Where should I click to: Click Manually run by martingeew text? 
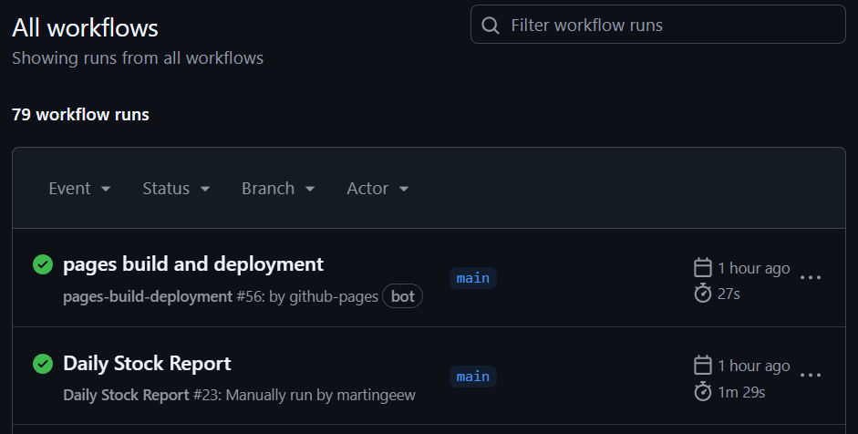coord(321,395)
